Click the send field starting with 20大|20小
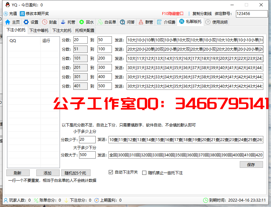 (x=195, y=49)
